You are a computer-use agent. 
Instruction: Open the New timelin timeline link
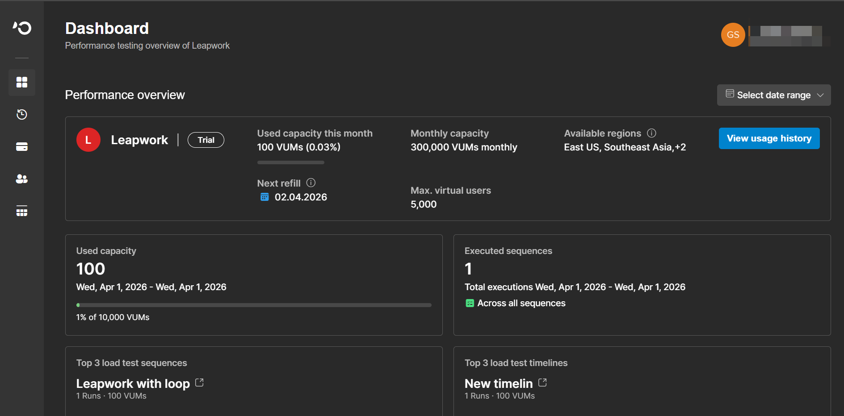[498, 383]
